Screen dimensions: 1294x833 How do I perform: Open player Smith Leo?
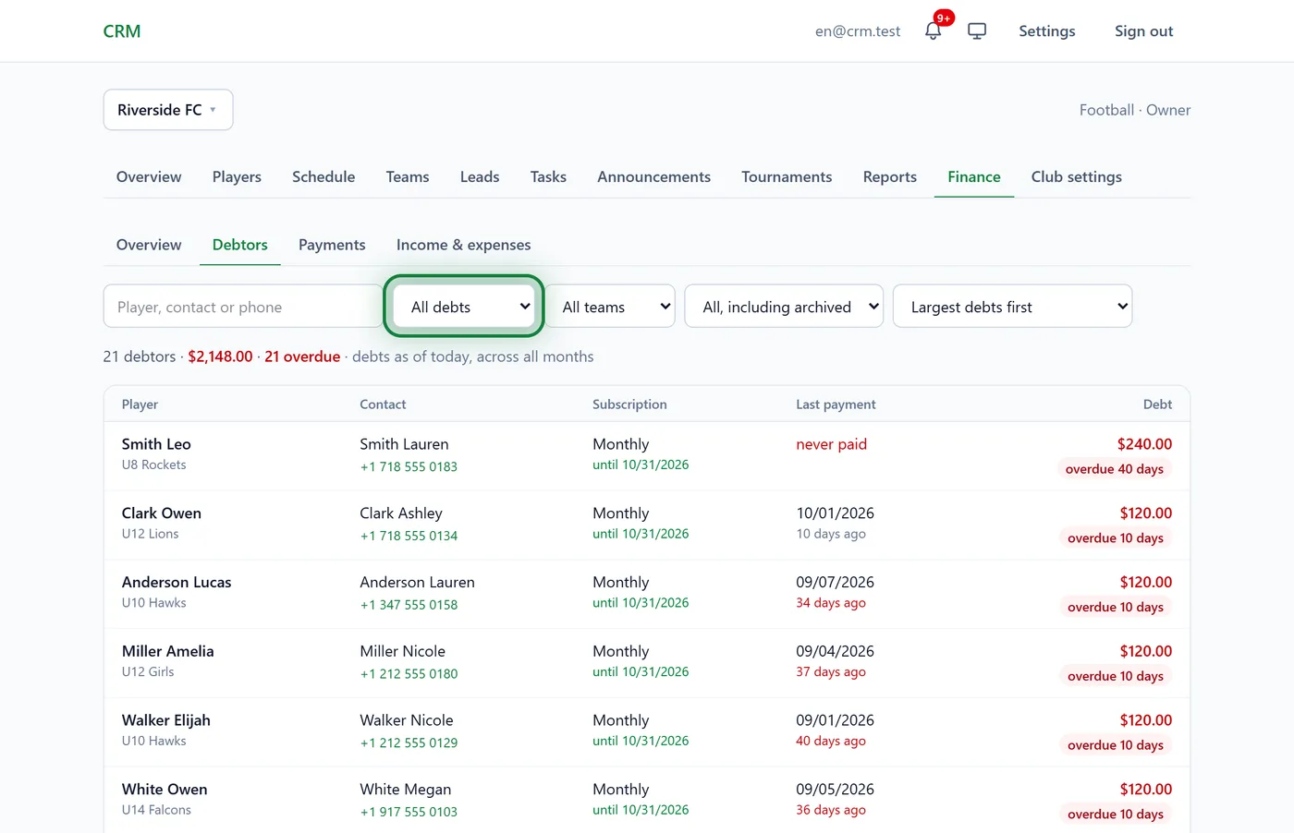(x=156, y=444)
